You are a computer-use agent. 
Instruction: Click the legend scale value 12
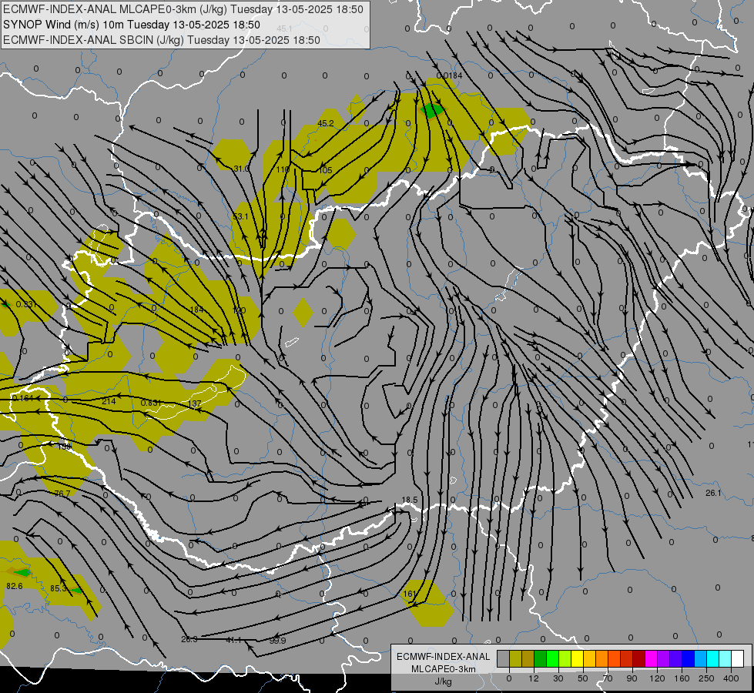(x=533, y=678)
